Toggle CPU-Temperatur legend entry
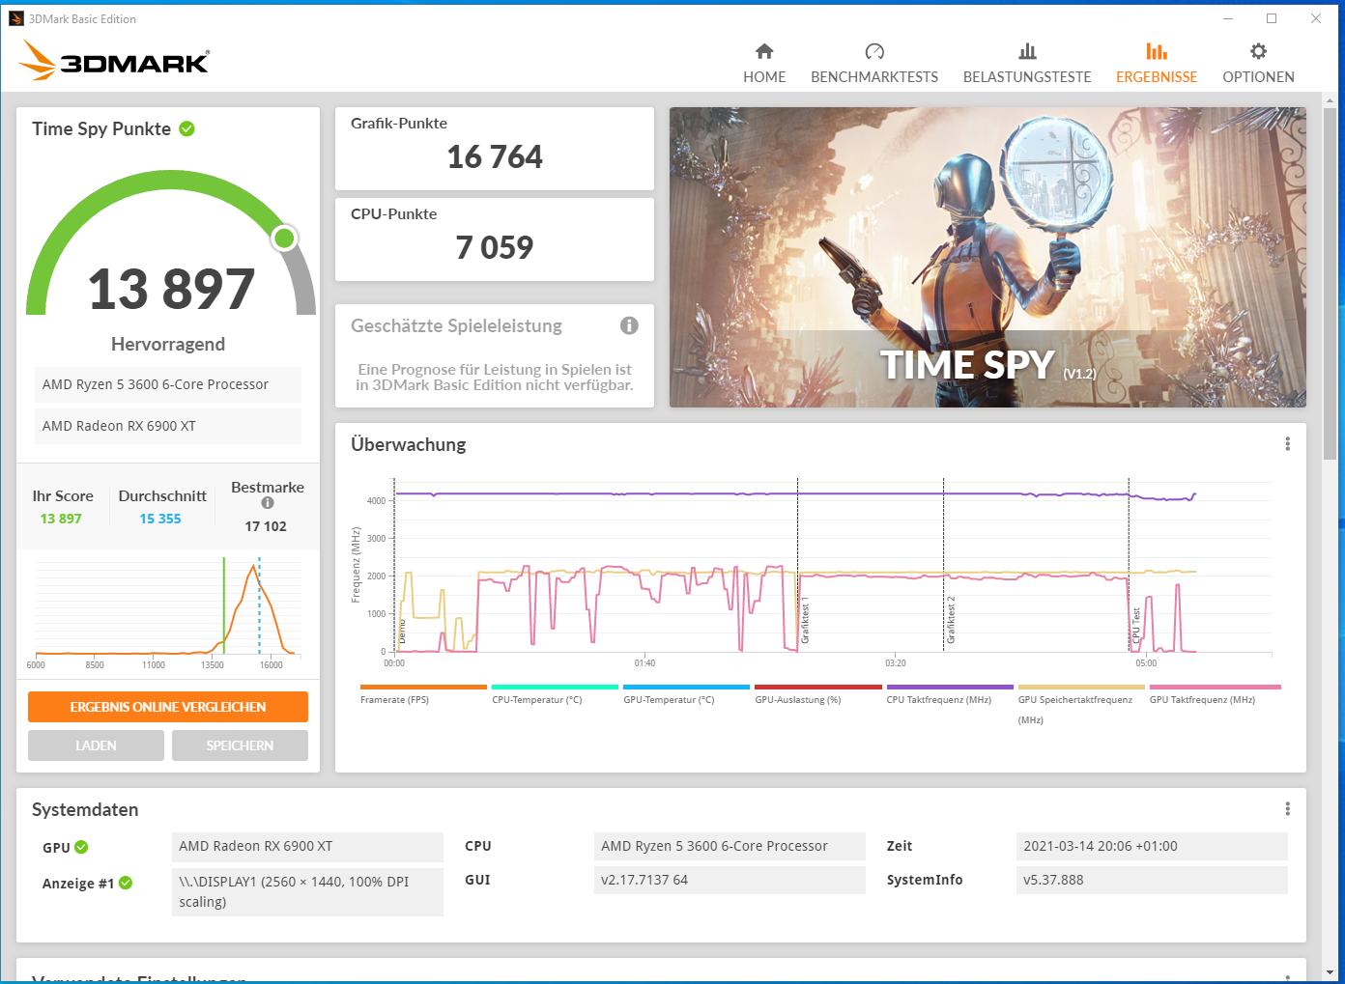 coord(554,694)
